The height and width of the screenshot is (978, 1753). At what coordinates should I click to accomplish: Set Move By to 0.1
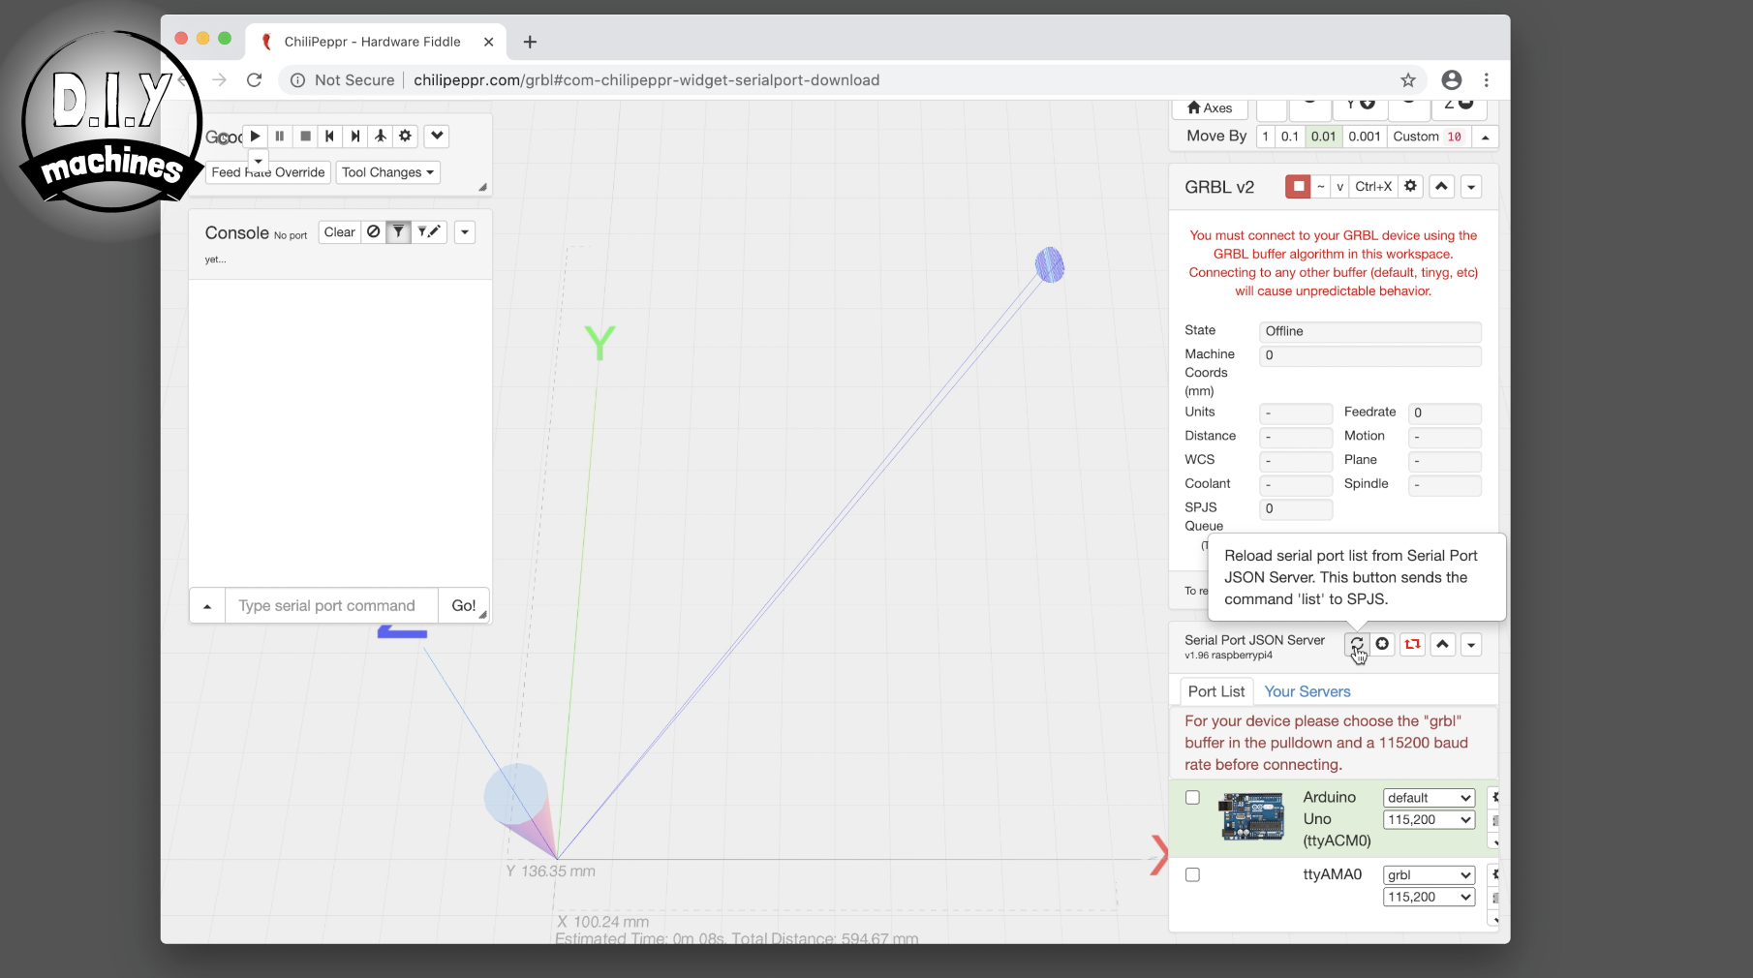click(x=1290, y=137)
